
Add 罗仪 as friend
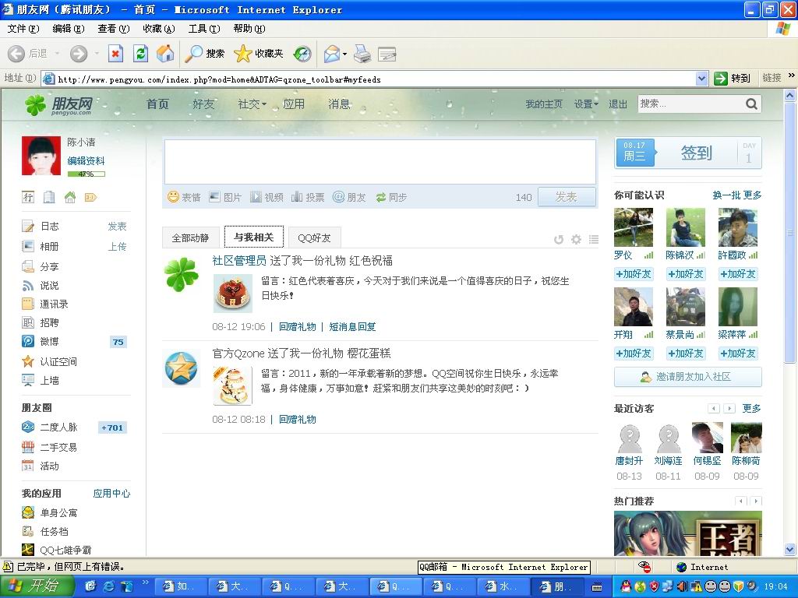click(634, 274)
